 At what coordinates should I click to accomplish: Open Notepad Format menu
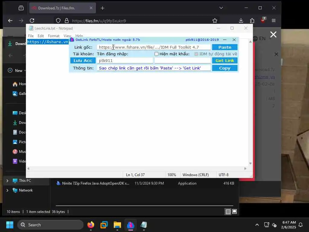click(x=54, y=36)
